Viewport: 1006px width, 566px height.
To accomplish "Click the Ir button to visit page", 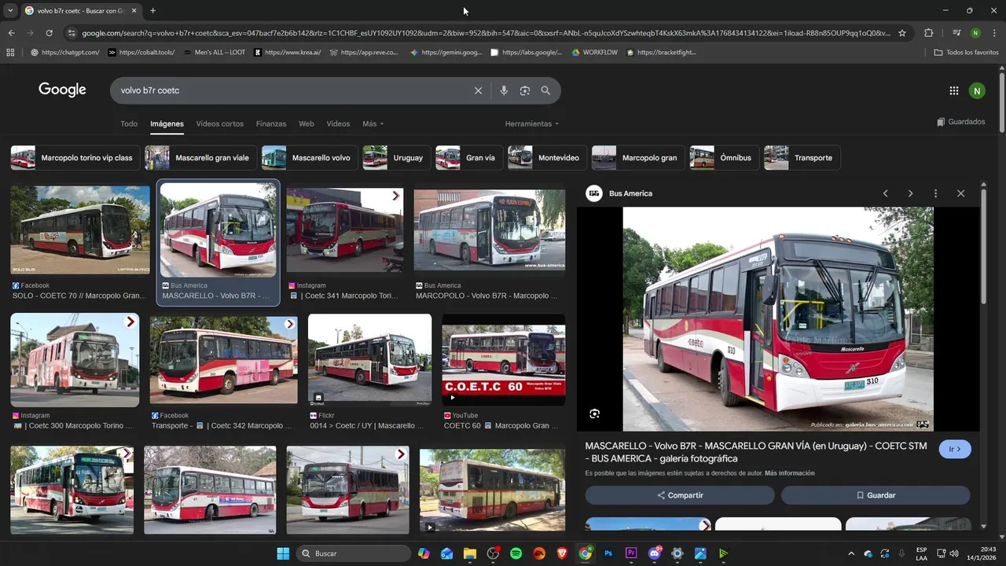I will click(x=955, y=449).
